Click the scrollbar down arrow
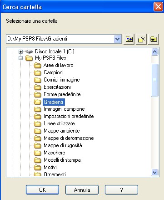 point(154,173)
